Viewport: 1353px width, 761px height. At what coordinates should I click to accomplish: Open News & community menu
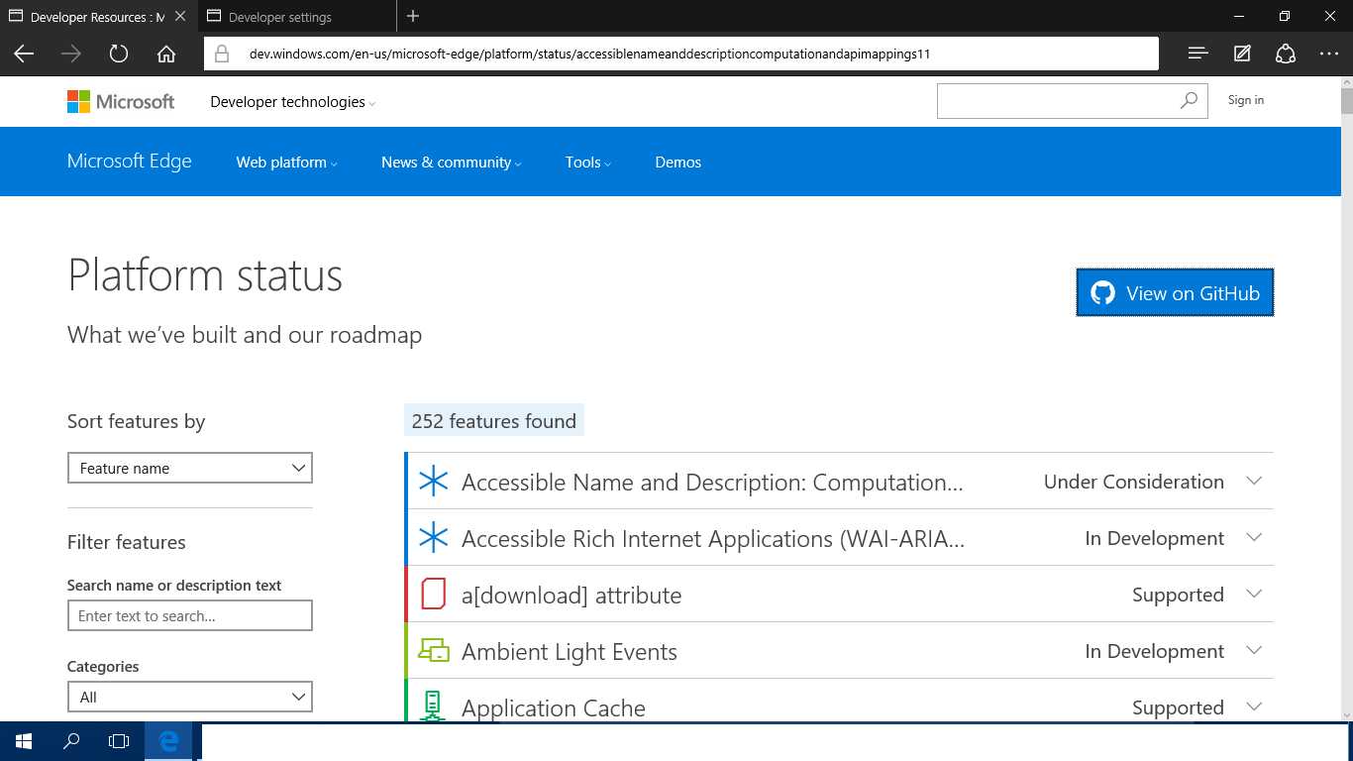pos(451,163)
